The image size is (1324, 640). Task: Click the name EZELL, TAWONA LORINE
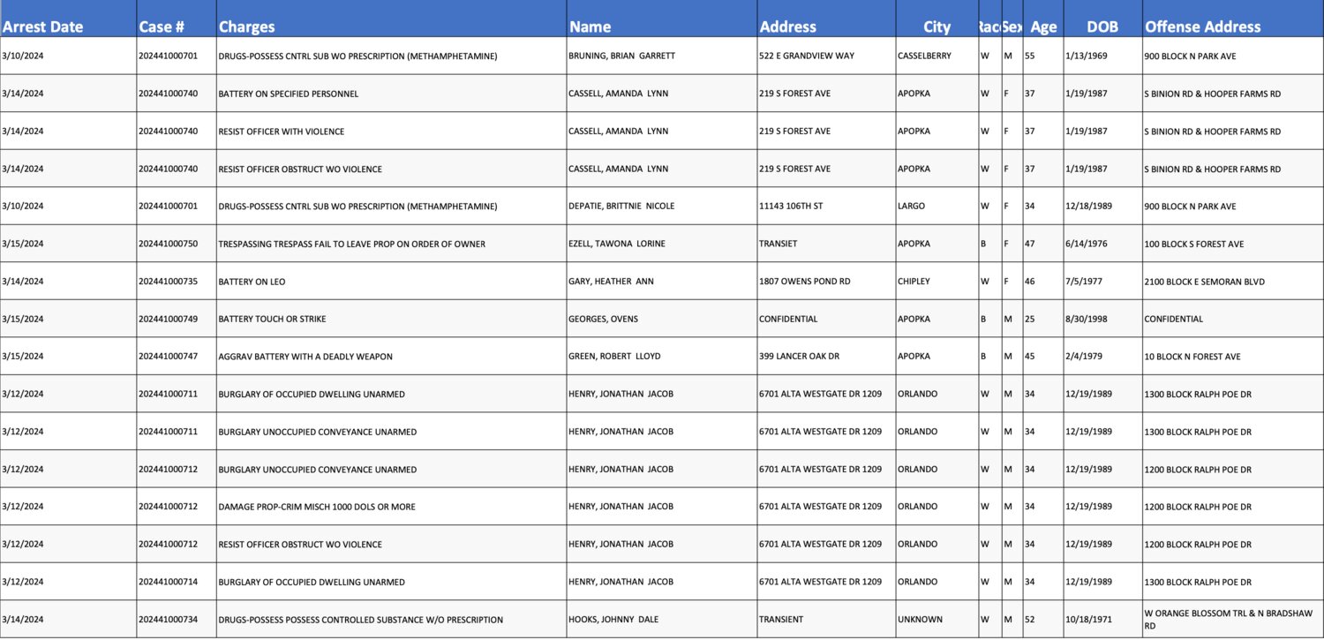coord(617,244)
